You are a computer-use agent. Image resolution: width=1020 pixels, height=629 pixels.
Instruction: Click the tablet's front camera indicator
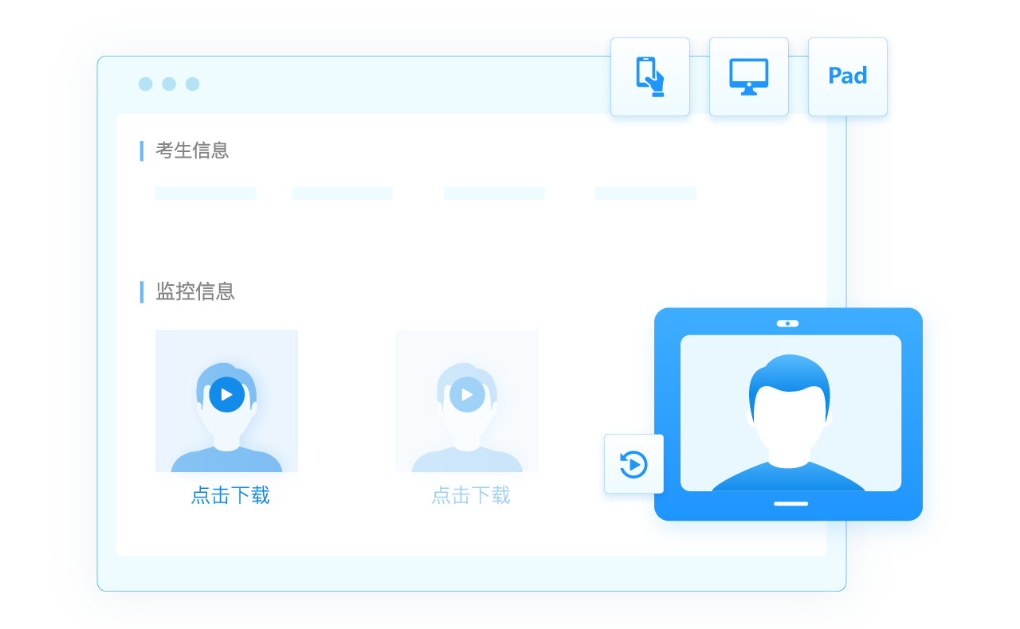point(787,323)
